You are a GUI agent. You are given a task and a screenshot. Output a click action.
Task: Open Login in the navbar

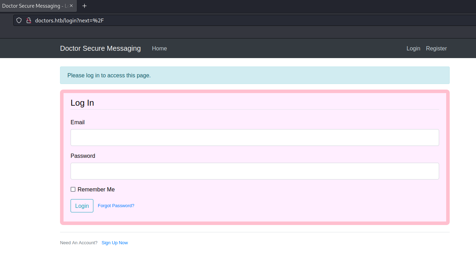pos(413,48)
